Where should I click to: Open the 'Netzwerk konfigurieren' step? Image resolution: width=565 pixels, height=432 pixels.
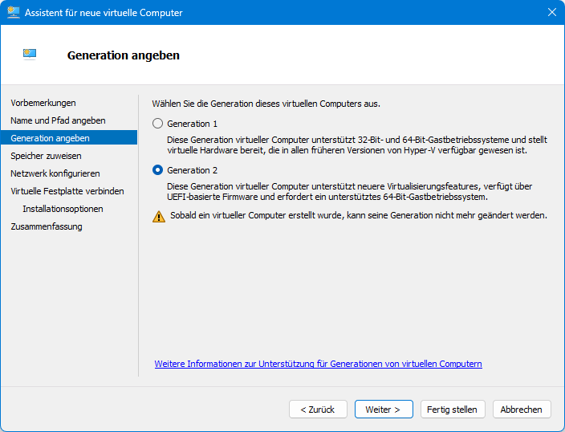55,173
